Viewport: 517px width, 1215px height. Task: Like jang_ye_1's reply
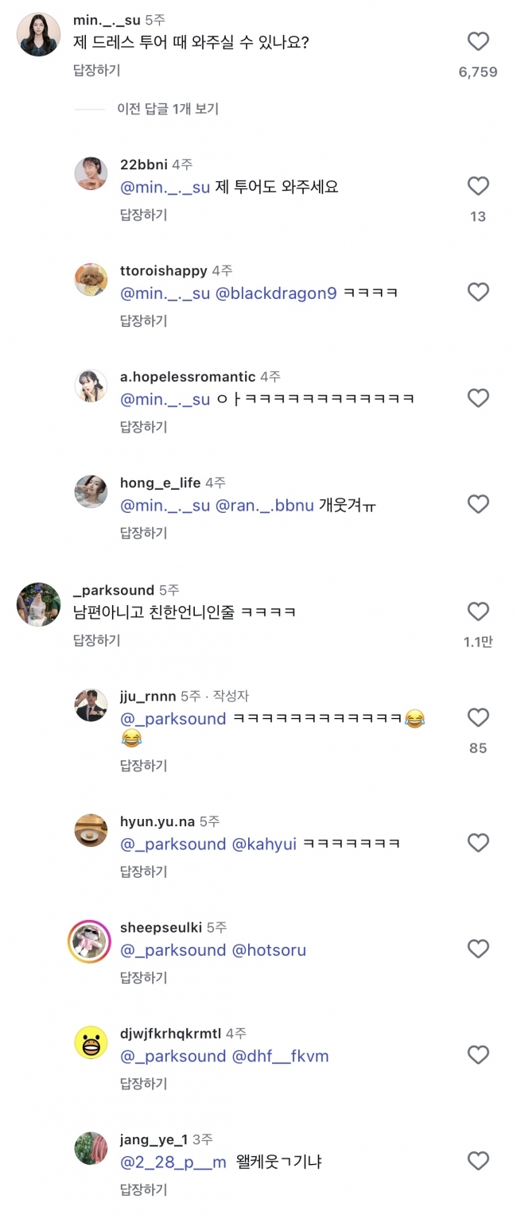[478, 1161]
